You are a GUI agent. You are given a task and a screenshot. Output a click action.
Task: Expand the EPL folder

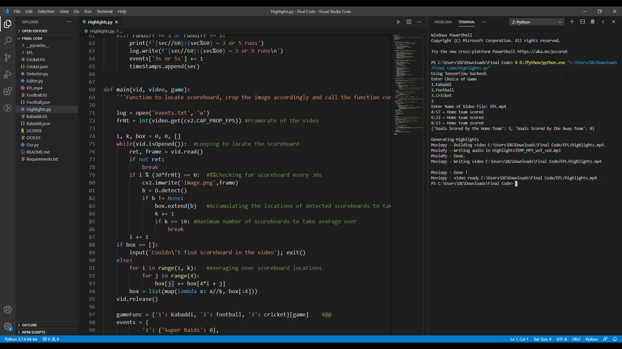point(29,52)
